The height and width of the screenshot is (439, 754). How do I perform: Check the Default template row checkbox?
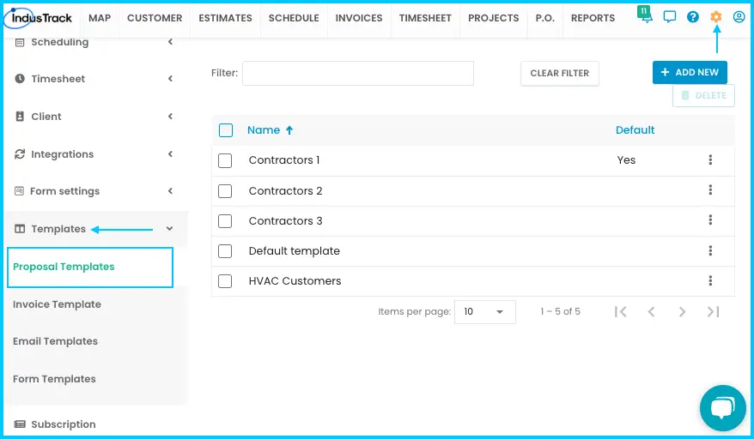225,251
